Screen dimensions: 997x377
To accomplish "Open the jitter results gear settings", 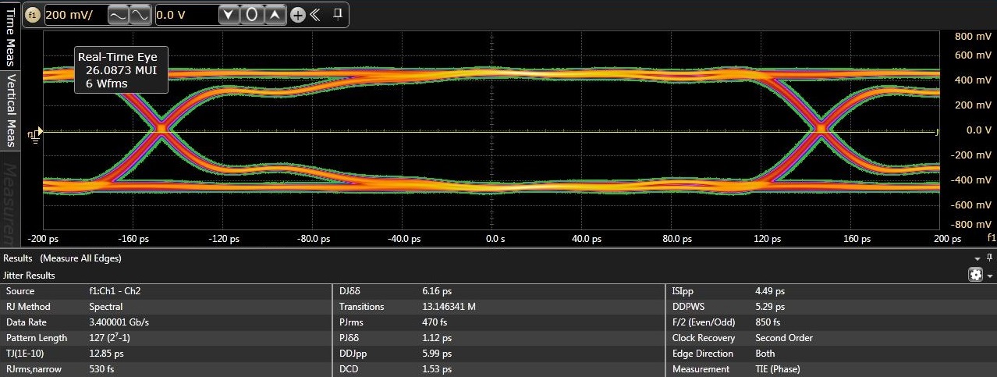I will [x=975, y=275].
